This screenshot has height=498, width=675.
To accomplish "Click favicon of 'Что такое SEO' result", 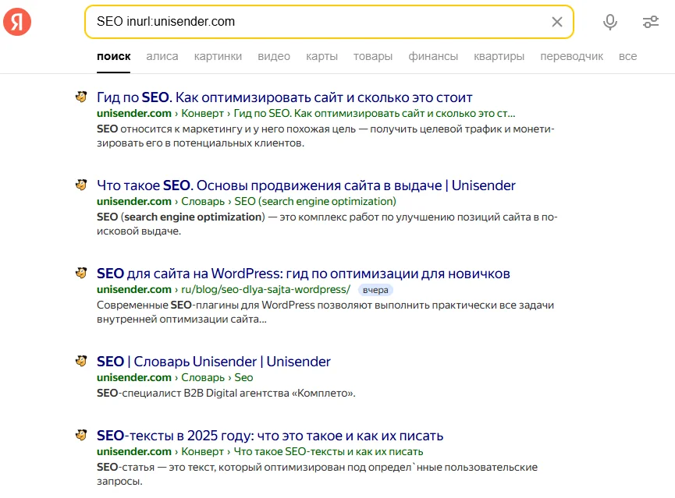I will (80, 185).
